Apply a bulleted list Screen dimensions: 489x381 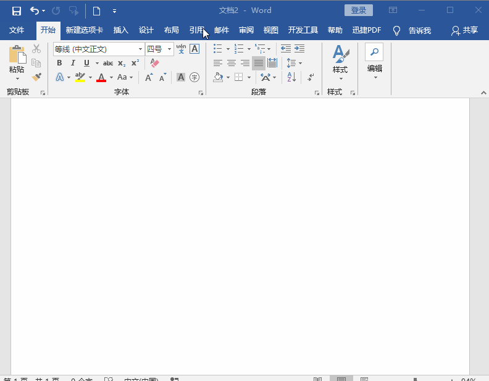click(x=218, y=49)
